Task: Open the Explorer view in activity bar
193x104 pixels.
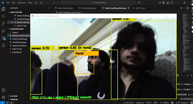Action: 3,9
